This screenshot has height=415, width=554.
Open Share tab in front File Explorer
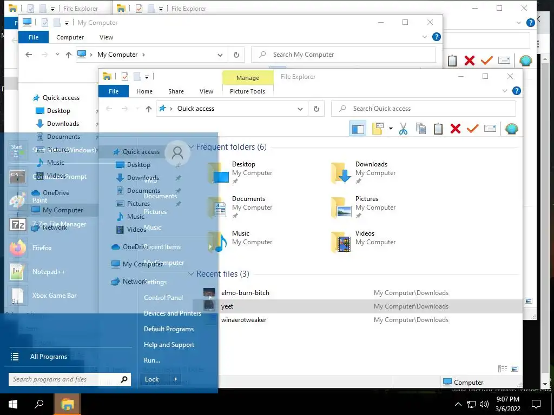click(x=176, y=91)
